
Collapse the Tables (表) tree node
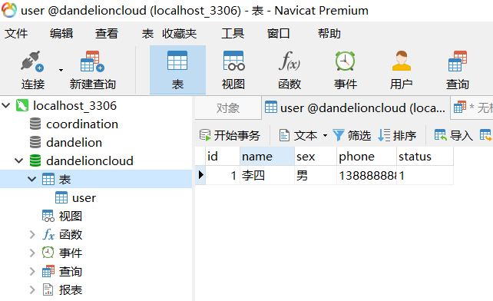[31, 179]
